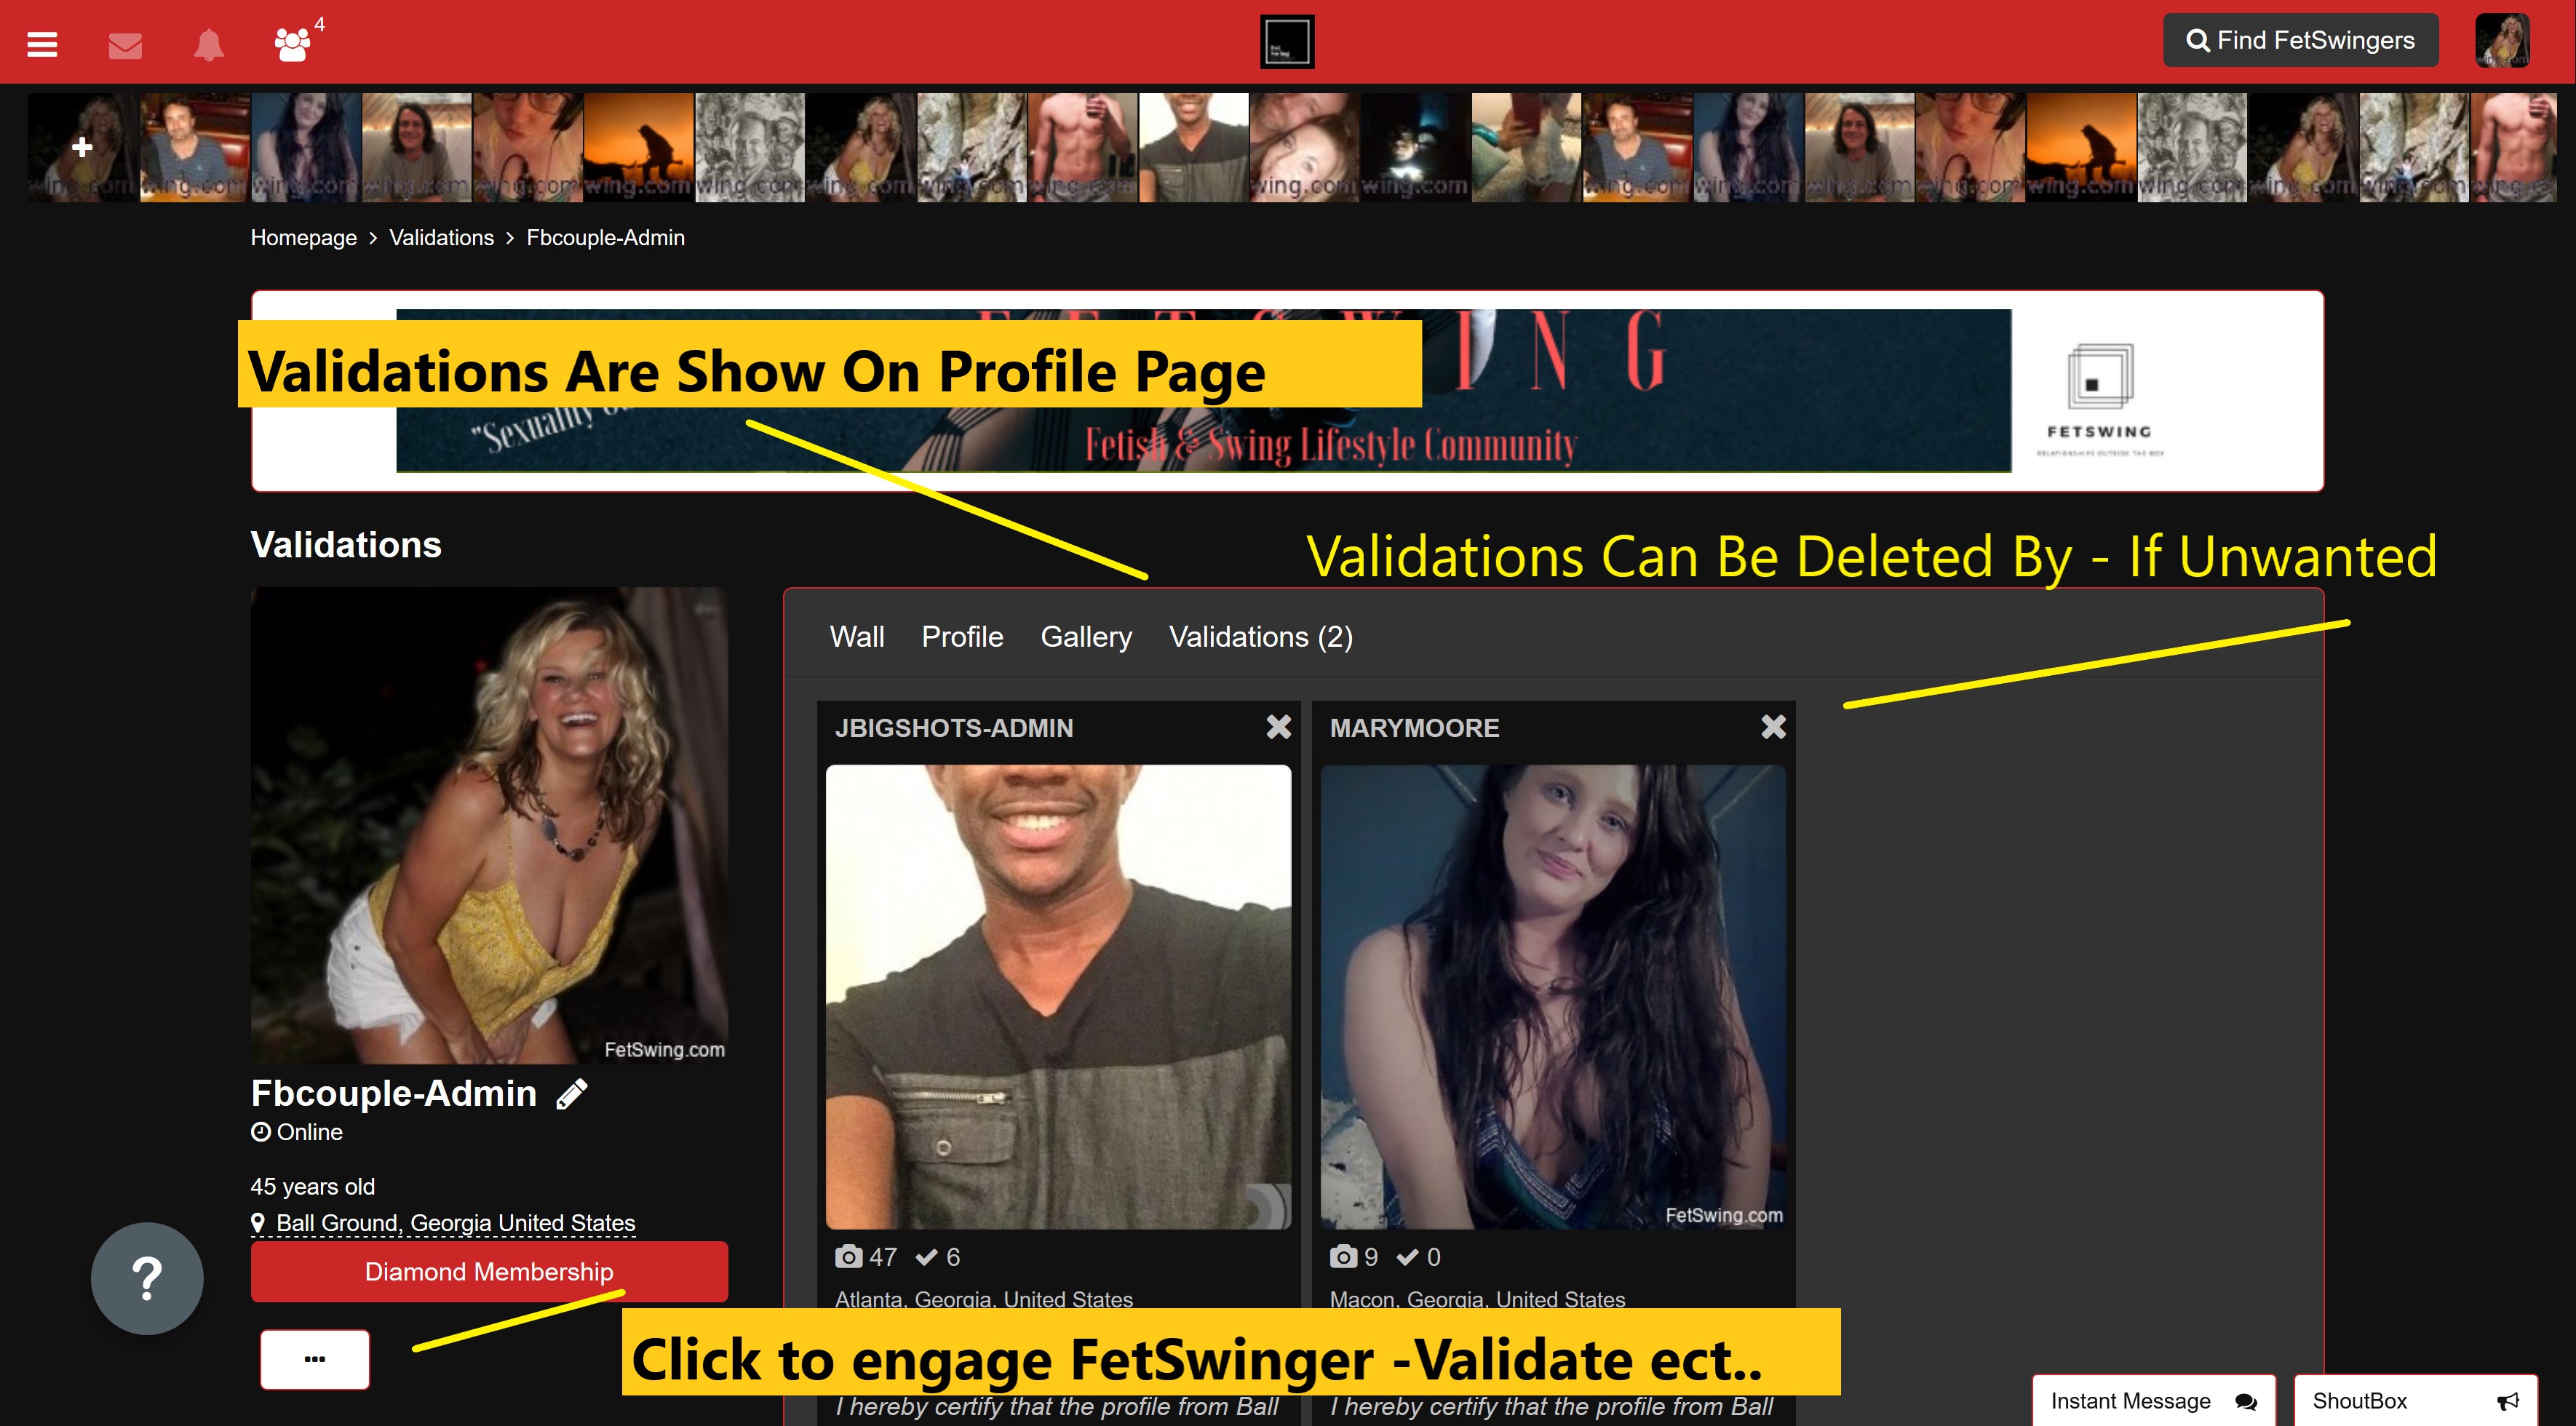
Task: Click the Find FetSwingers search button
Action: (2300, 40)
